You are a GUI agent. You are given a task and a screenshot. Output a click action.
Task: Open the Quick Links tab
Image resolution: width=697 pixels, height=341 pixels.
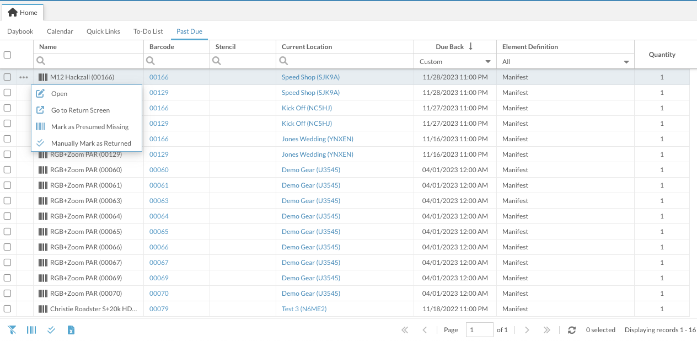(103, 31)
